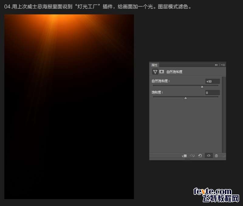Select the 属性 panel tab
The height and width of the screenshot is (206, 243).
[154, 65]
